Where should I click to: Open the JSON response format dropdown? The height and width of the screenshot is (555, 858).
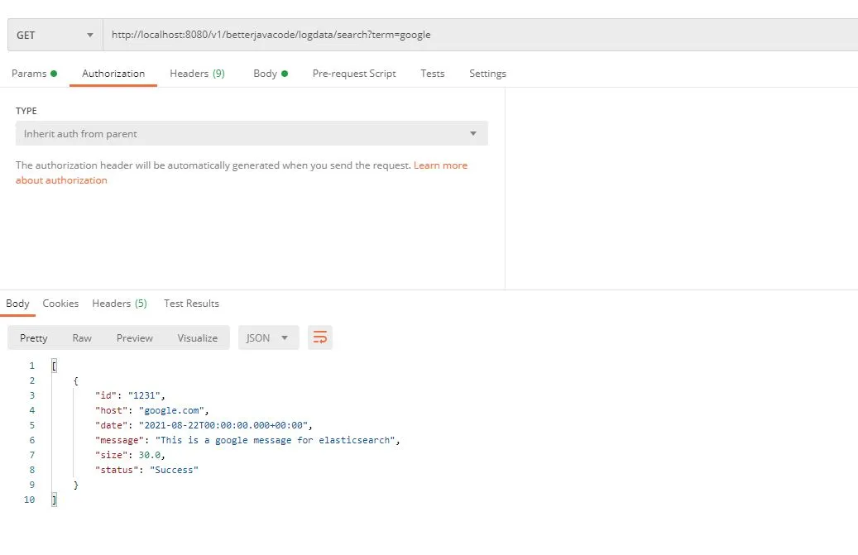click(x=266, y=337)
